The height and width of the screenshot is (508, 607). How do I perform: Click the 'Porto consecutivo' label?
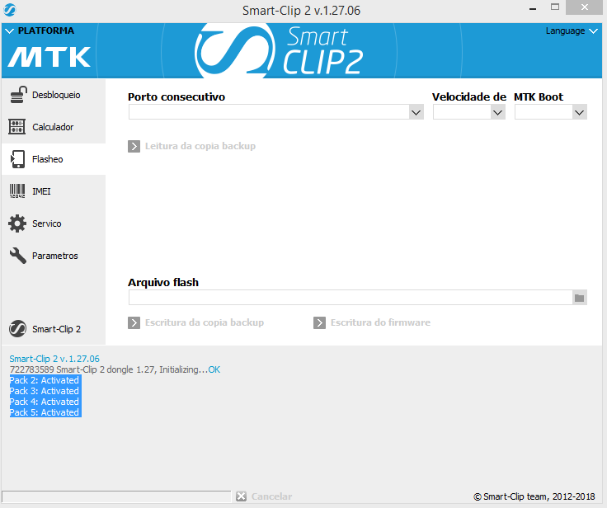click(x=176, y=96)
